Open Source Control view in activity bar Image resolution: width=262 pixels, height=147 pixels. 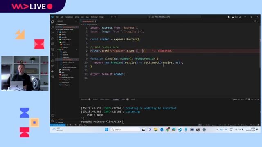tap(52, 33)
